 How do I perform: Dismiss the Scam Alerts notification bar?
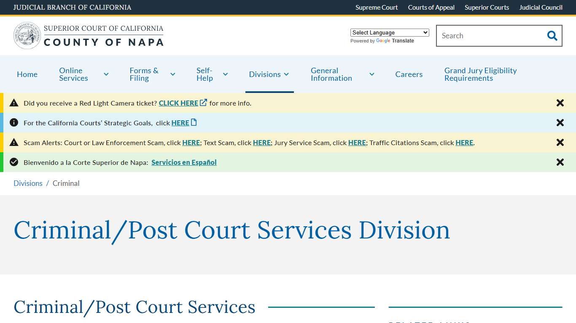click(560, 142)
